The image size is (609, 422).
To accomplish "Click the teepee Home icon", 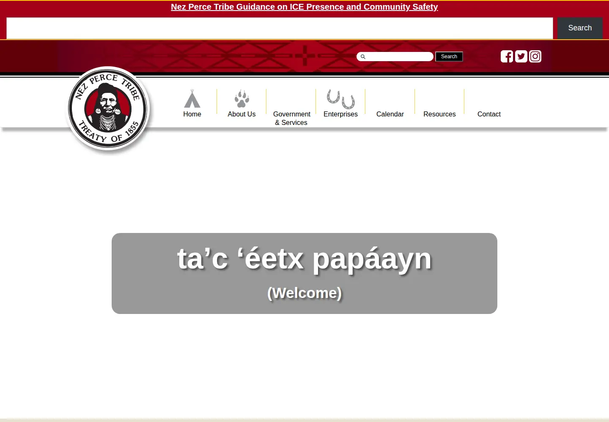I will tap(192, 99).
